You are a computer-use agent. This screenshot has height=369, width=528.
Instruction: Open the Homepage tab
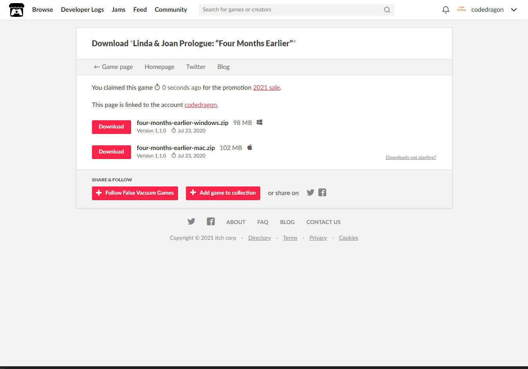[x=159, y=67]
